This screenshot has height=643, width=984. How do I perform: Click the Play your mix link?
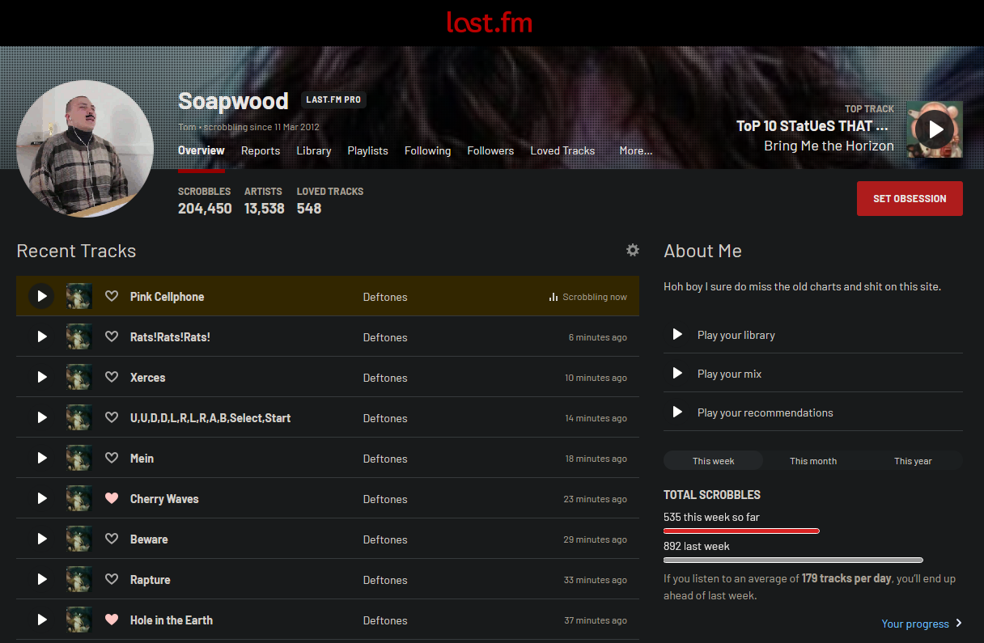tap(729, 374)
